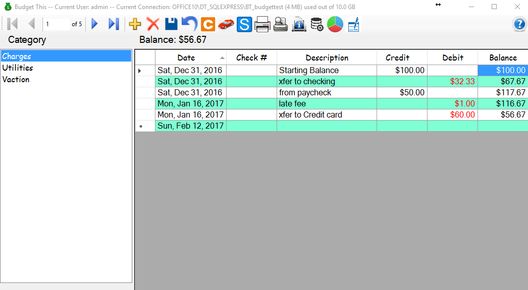Click the 'xfer to Credit card' cell
Screen dimensions: 528x290
(327, 114)
